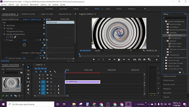Solo audio track A2
This screenshot has height=107, width=189.
pos(55,89)
